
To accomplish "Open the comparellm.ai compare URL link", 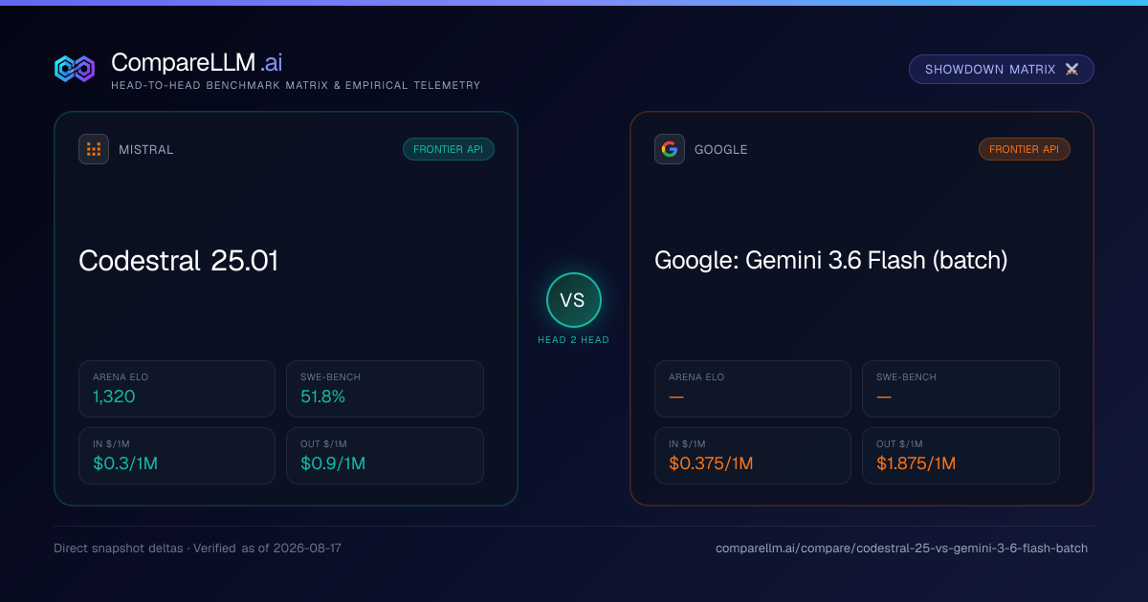I will (x=901, y=548).
